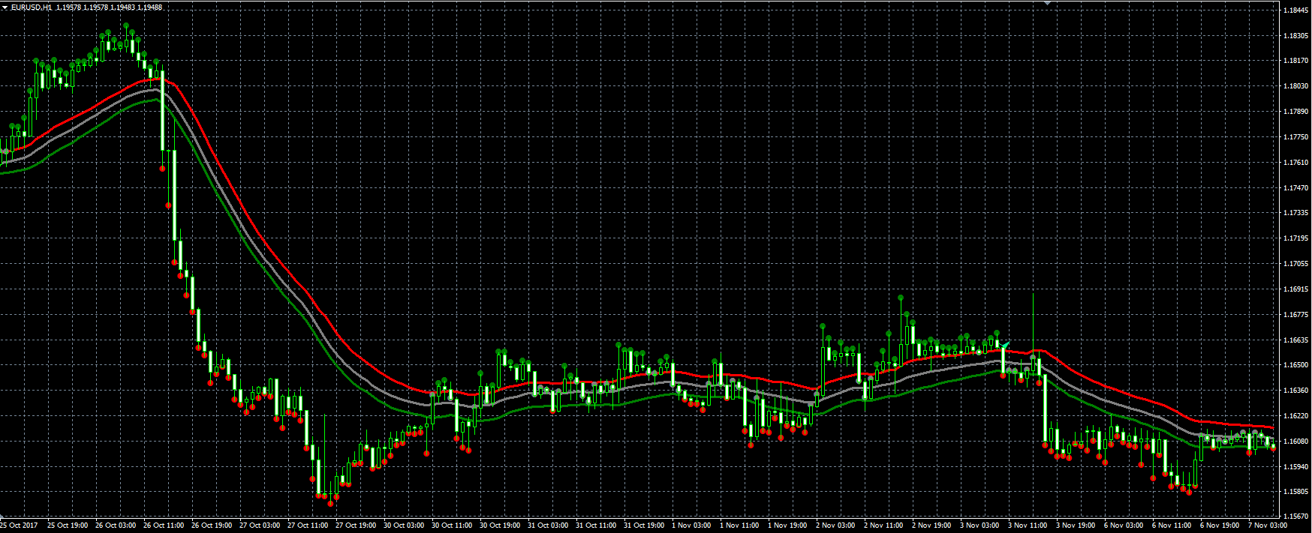Click the 1.17195 price label
The height and width of the screenshot is (533, 1312).
1296,238
